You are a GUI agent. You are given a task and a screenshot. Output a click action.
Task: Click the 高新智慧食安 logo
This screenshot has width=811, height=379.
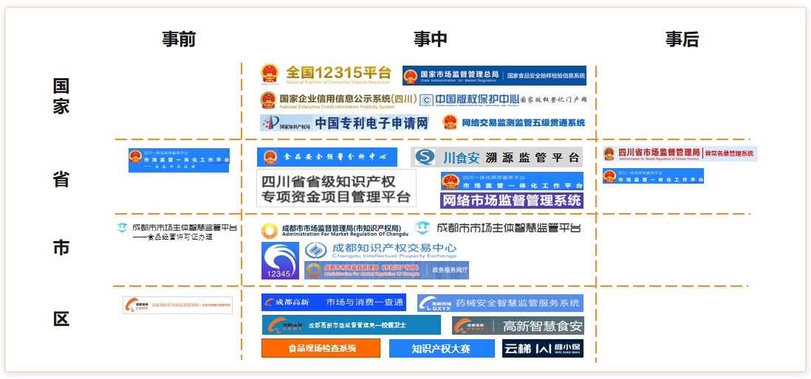pyautogui.click(x=518, y=325)
